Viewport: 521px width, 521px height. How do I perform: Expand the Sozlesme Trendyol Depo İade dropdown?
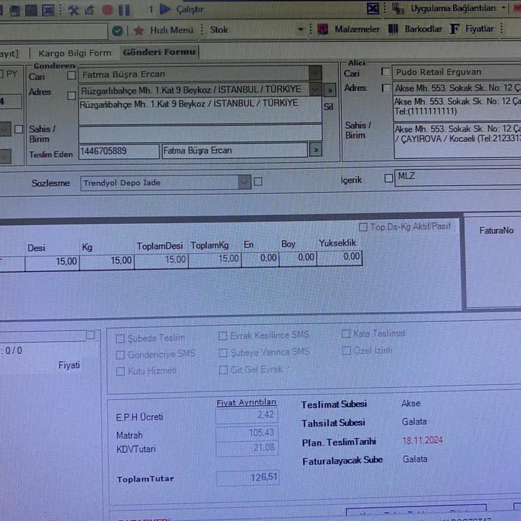(244, 182)
